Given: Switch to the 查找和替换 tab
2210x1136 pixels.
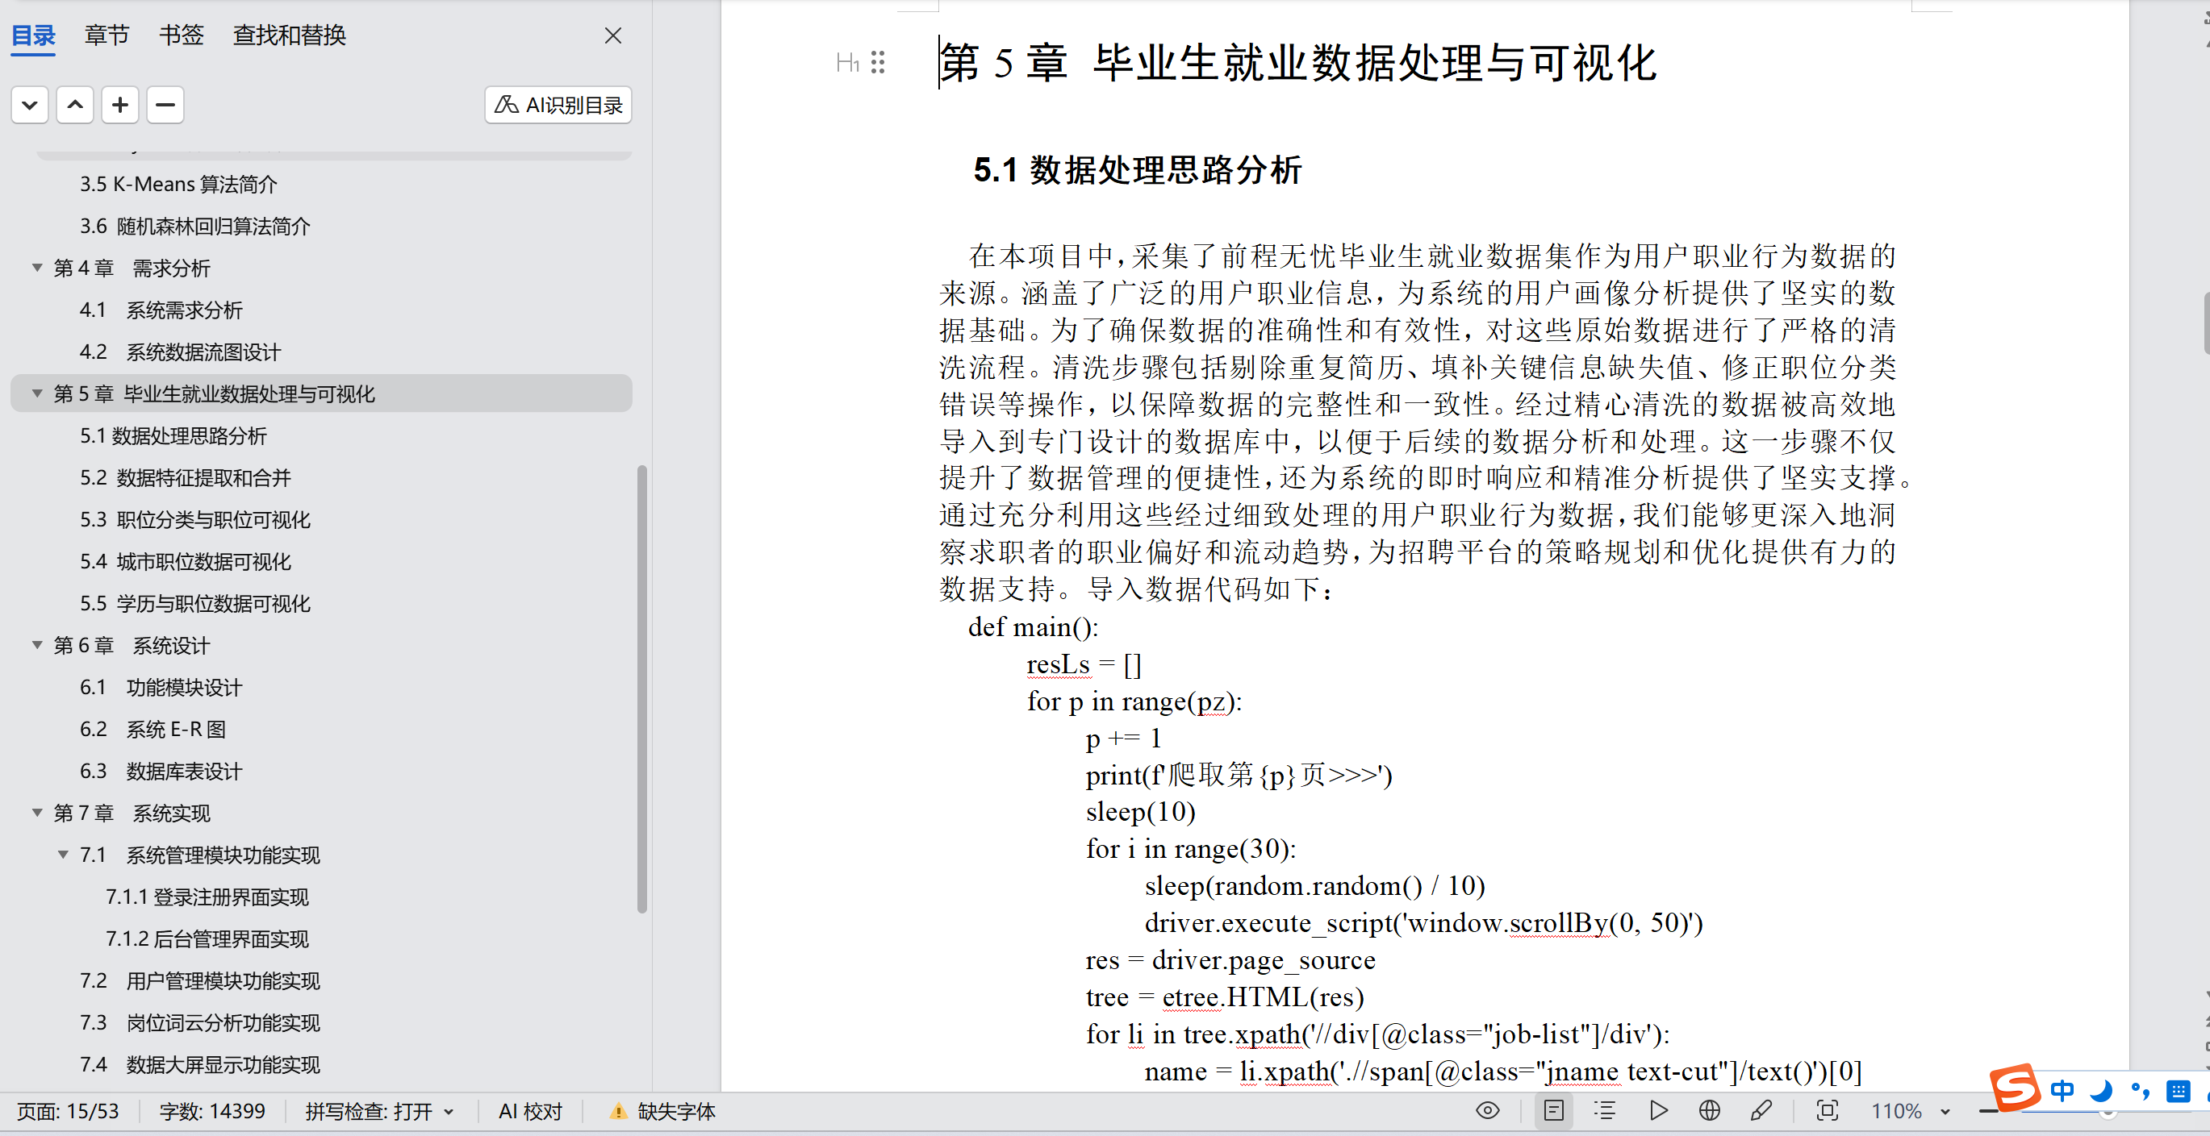Looking at the screenshot, I should coord(289,35).
